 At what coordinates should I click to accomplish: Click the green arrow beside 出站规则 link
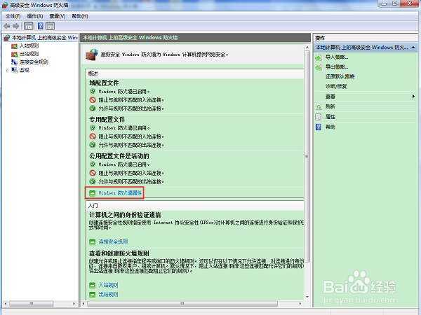[93, 295]
